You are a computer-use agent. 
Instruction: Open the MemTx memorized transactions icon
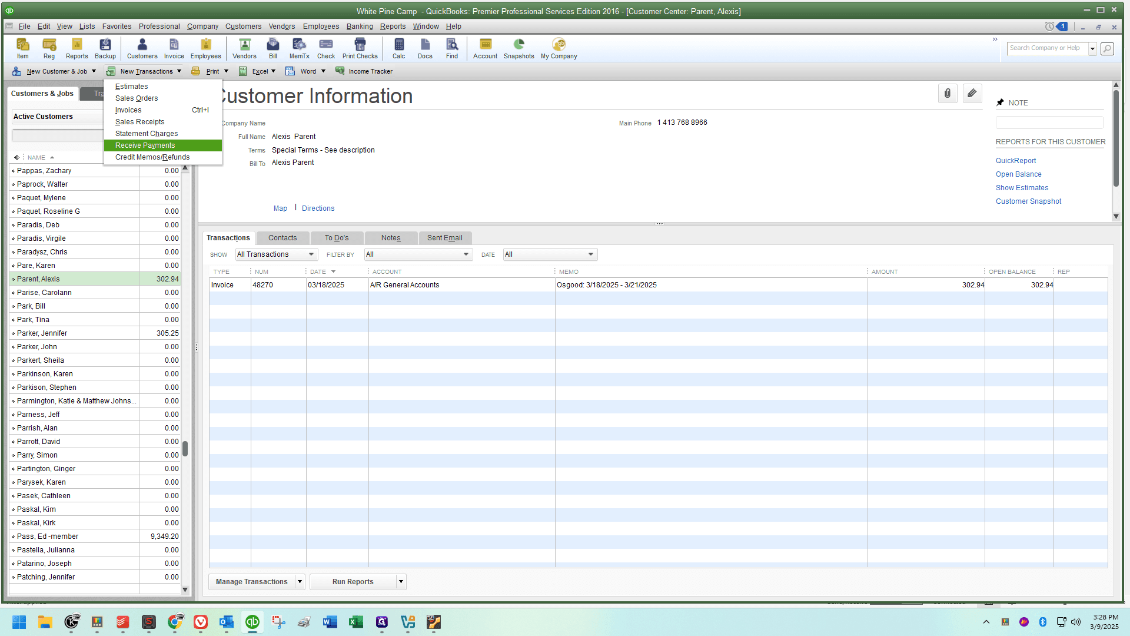tap(300, 48)
